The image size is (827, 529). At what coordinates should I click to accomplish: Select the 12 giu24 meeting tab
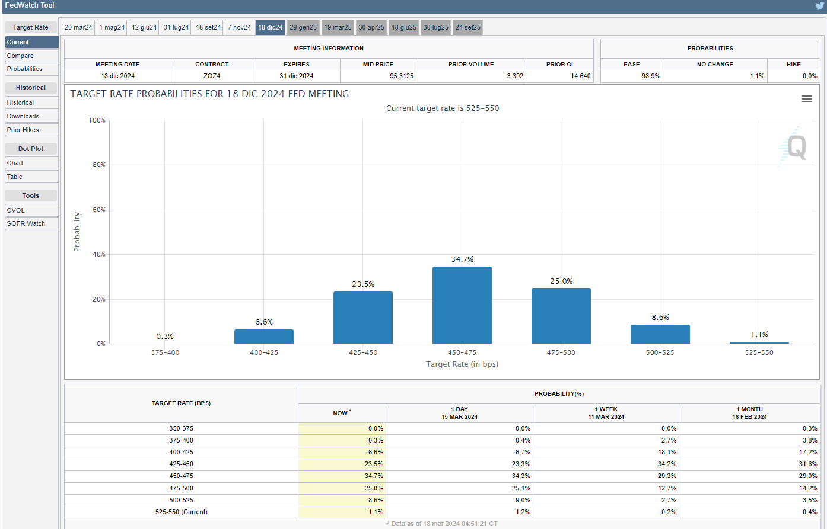(144, 27)
